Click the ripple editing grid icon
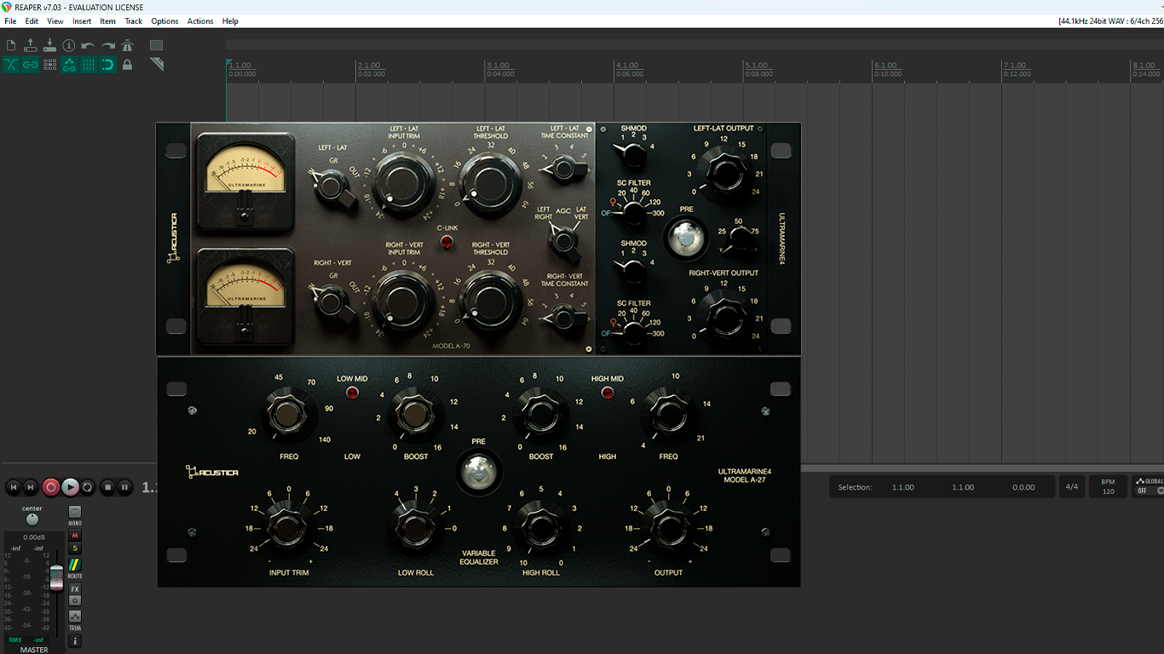The width and height of the screenshot is (1164, 654). click(x=49, y=65)
